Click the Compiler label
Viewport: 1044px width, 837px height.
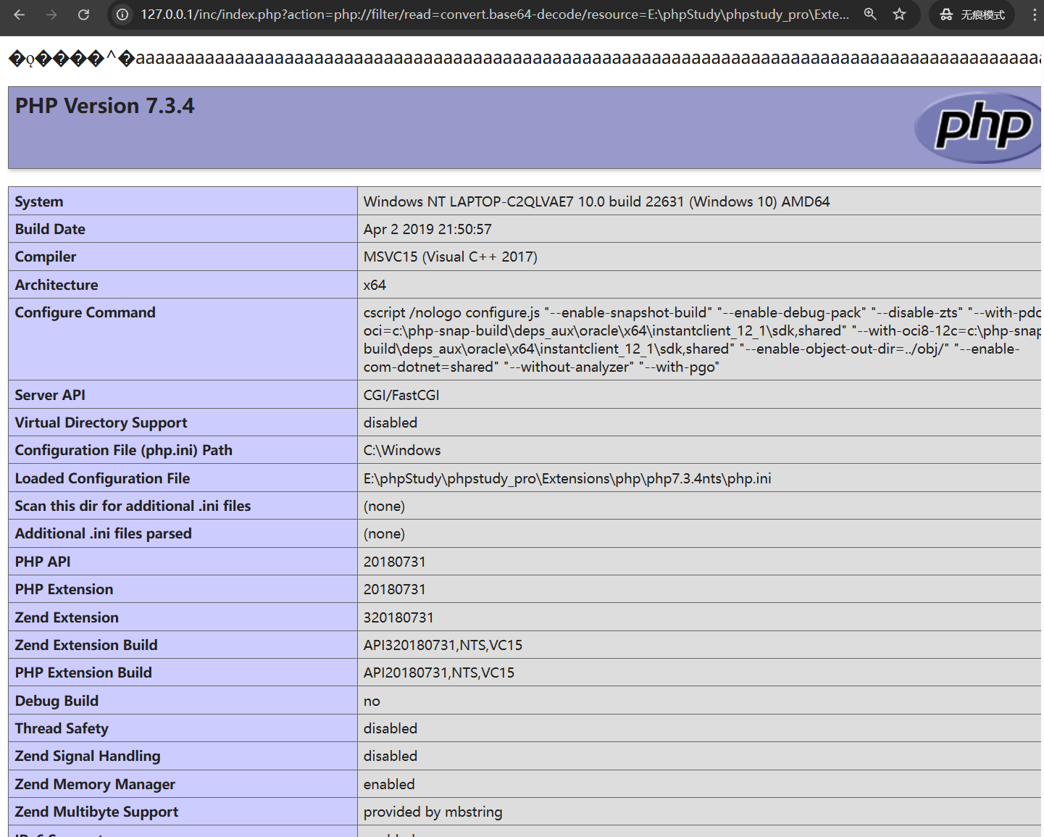(46, 257)
